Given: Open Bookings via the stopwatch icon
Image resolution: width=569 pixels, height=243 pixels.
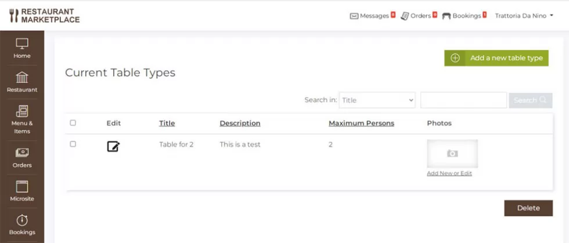Looking at the screenshot, I should pyautogui.click(x=22, y=220).
